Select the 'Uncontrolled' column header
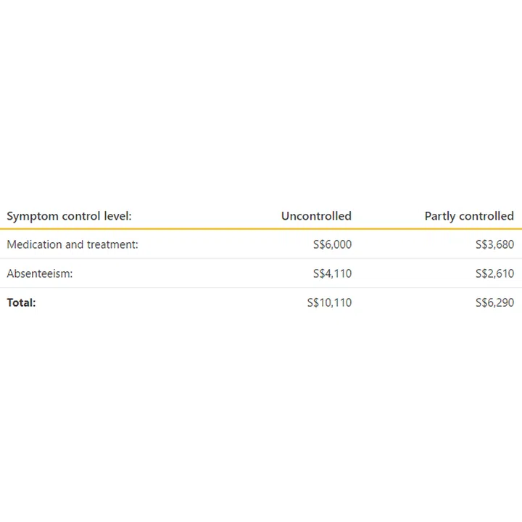Screen dimensions: 522x522 point(316,216)
